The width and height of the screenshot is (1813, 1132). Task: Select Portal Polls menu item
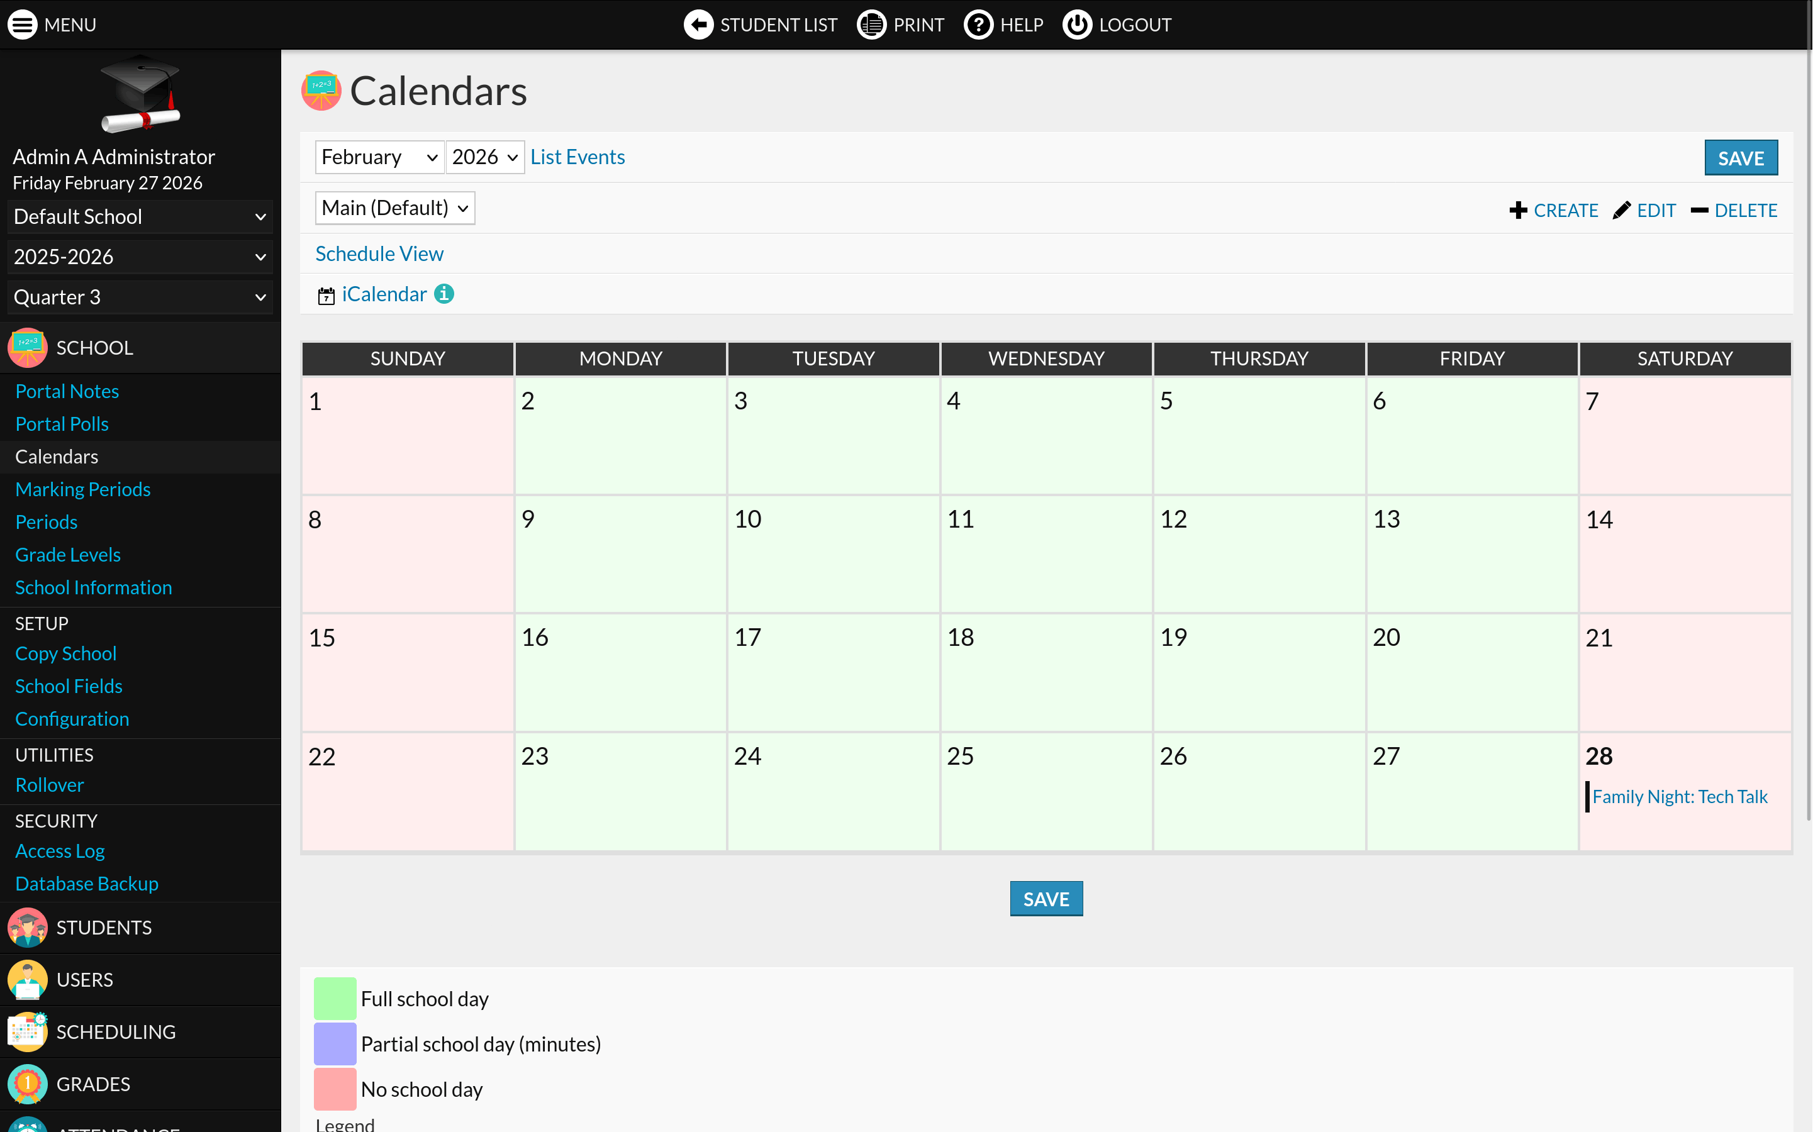(62, 425)
